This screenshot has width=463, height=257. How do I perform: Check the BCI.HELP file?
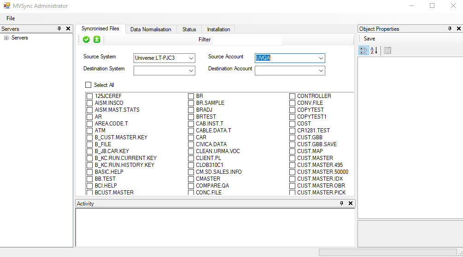click(x=90, y=186)
